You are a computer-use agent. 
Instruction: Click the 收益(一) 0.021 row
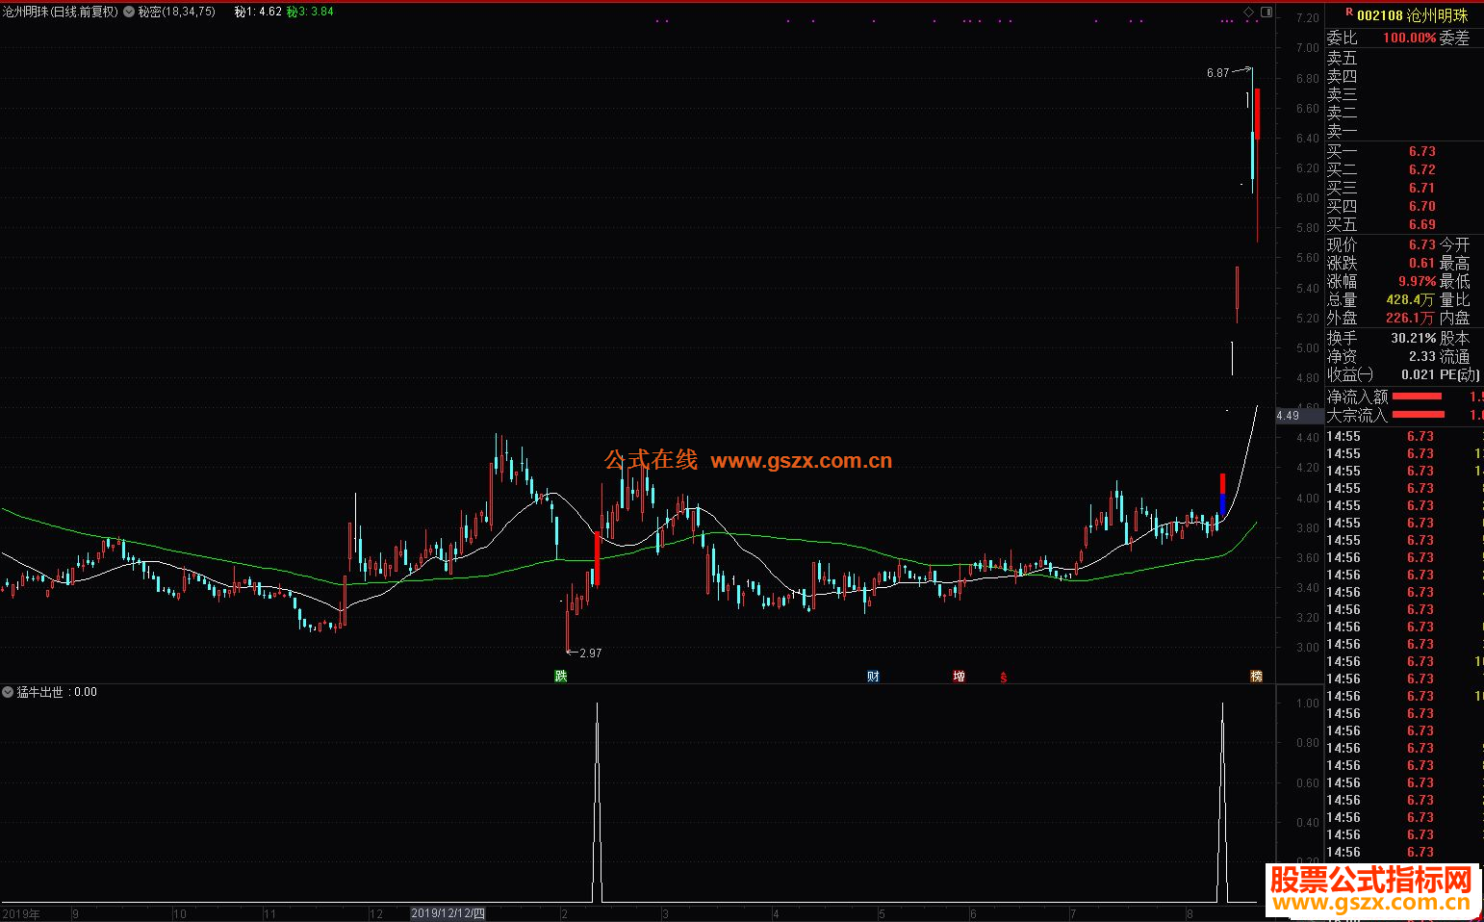(x=1381, y=374)
